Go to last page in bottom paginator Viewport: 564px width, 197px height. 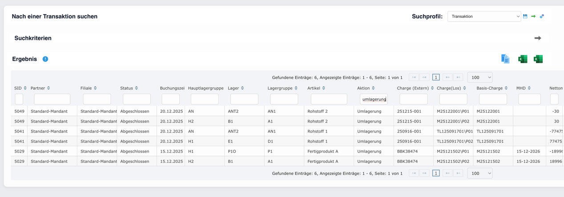point(458,173)
